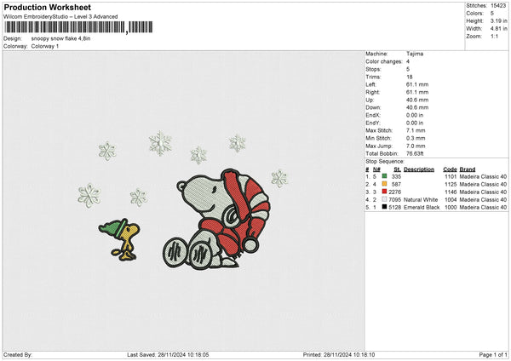
Task: Click the 'Right:' label
Action: 372,92
